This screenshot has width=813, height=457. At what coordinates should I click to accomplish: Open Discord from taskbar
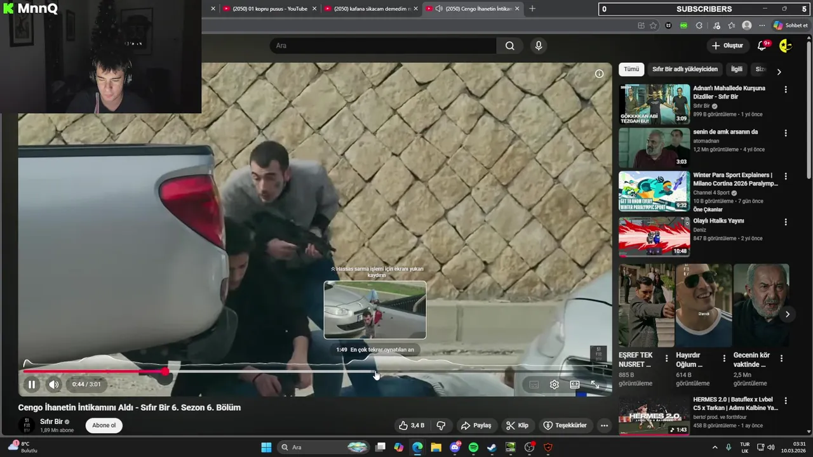pyautogui.click(x=455, y=447)
